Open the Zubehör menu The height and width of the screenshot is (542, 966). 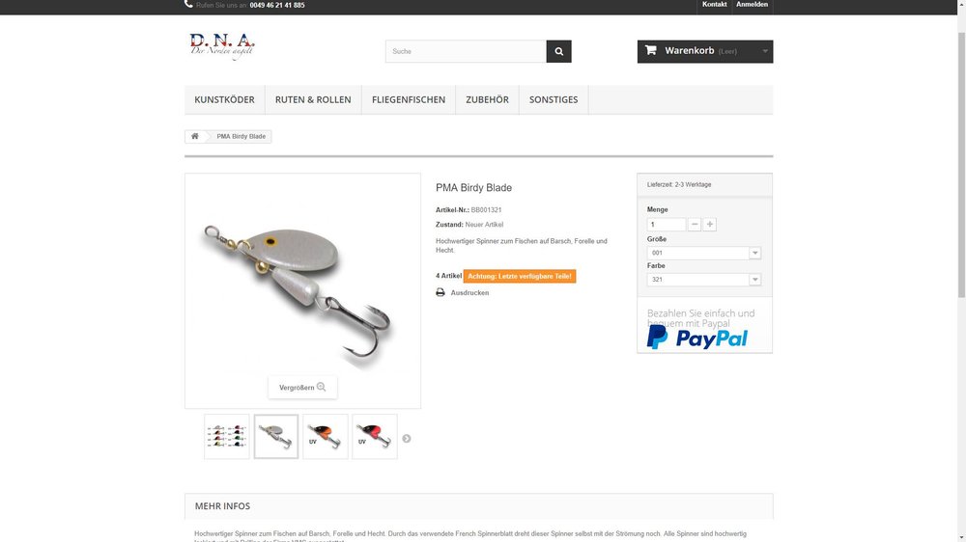coord(487,99)
